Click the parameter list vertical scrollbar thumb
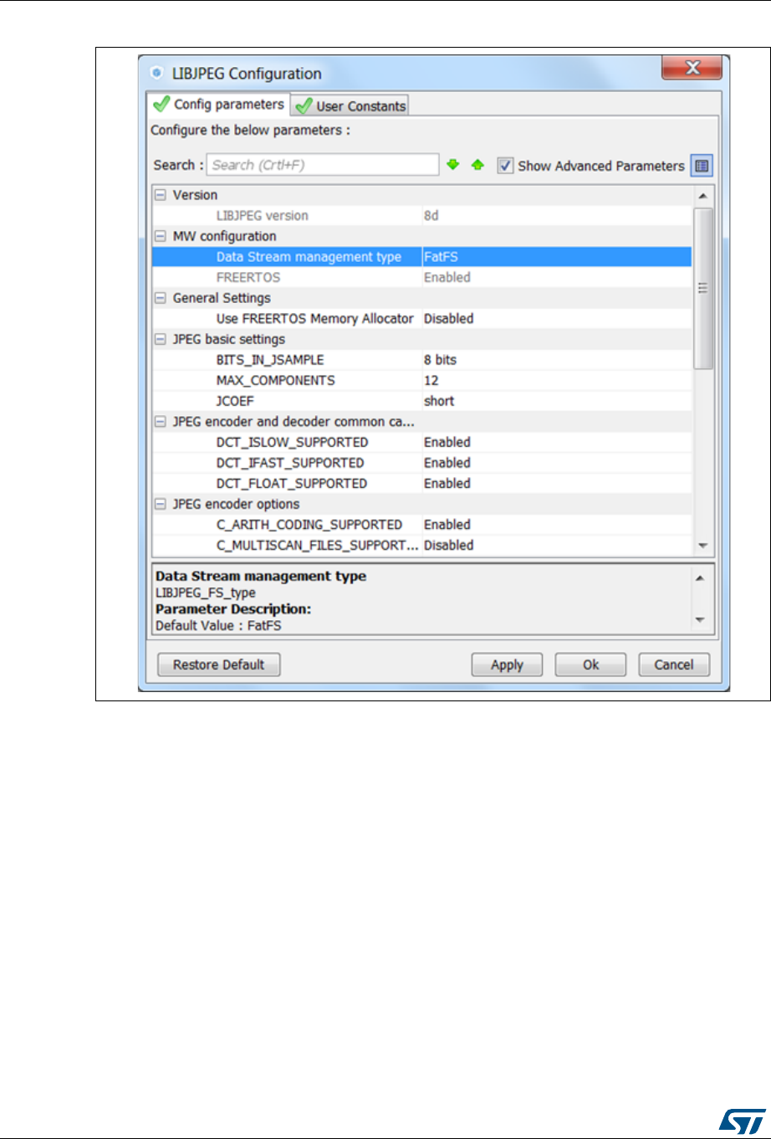 pyautogui.click(x=703, y=288)
